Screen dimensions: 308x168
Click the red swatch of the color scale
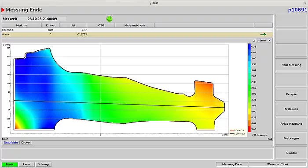tap(249, 129)
